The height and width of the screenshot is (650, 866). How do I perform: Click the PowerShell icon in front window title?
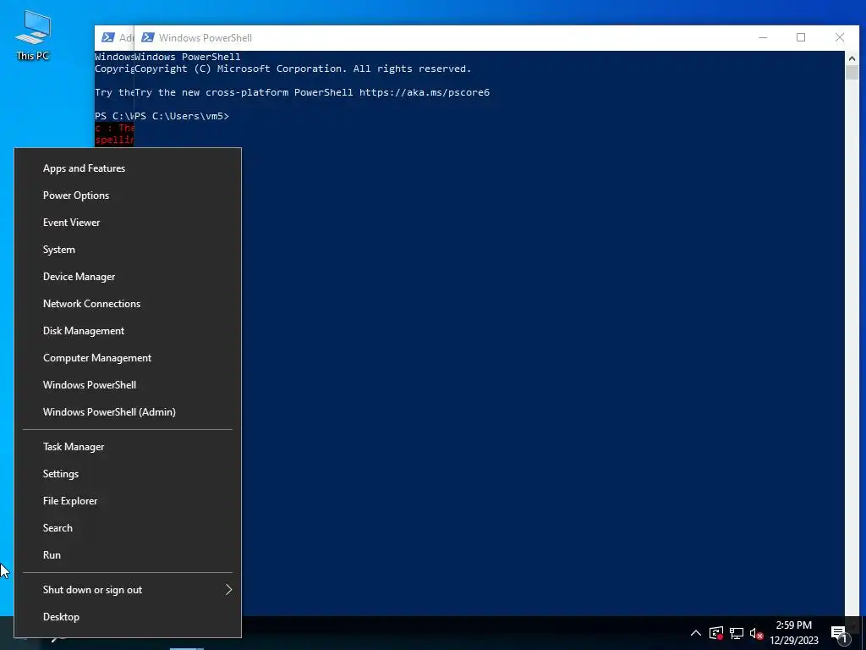pos(147,37)
